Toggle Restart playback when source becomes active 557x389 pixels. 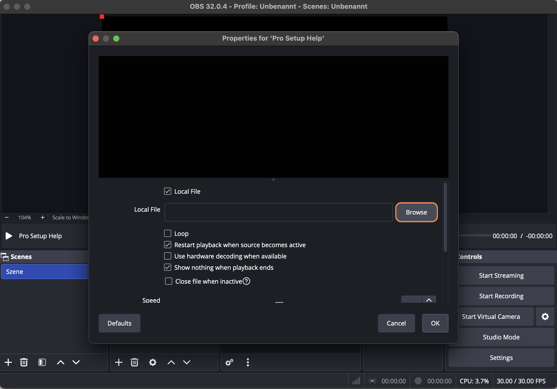tap(168, 245)
